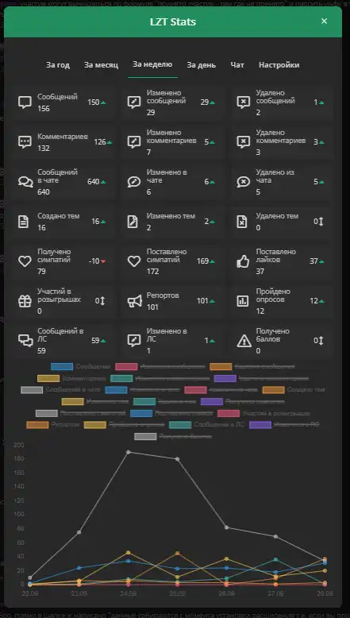
Task: Click the Сообщений speech bubble icon
Action: 25,102
